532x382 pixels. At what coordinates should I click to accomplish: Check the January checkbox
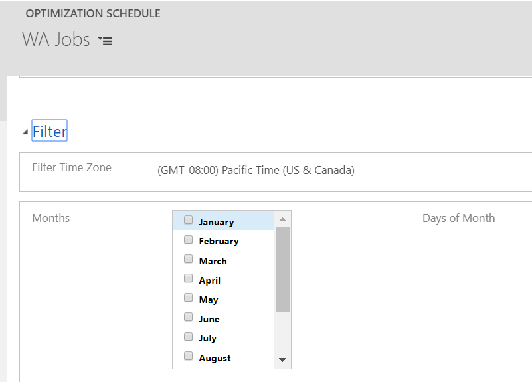pyautogui.click(x=189, y=221)
